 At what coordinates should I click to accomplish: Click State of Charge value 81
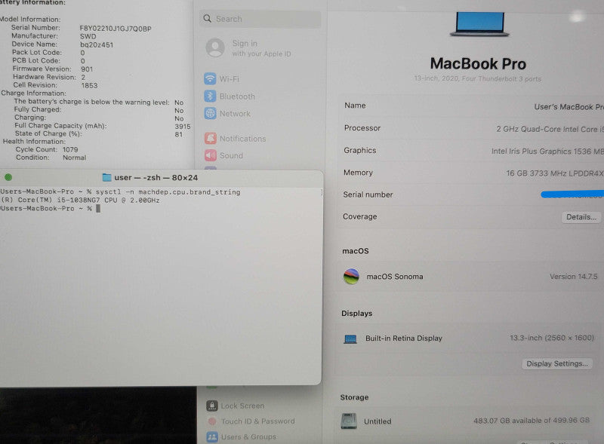tap(178, 134)
